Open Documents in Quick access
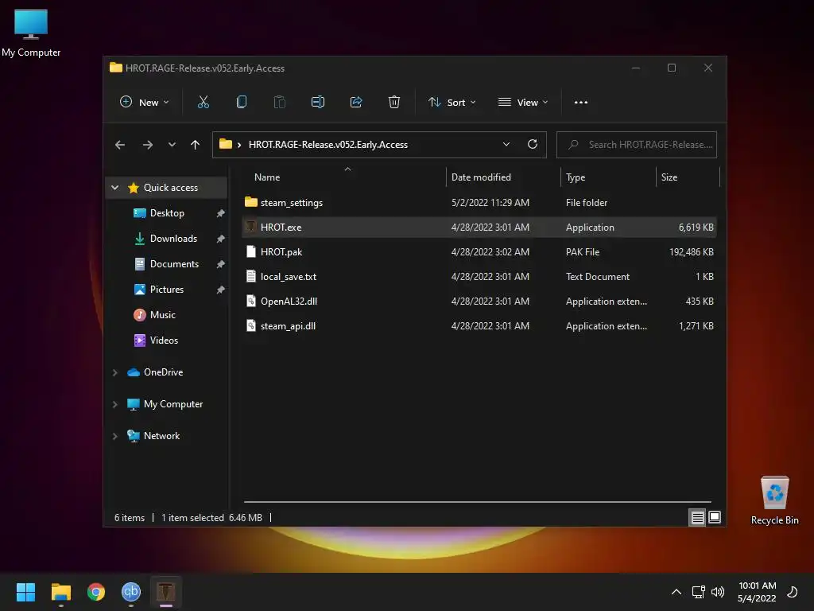This screenshot has width=814, height=611. tap(174, 264)
